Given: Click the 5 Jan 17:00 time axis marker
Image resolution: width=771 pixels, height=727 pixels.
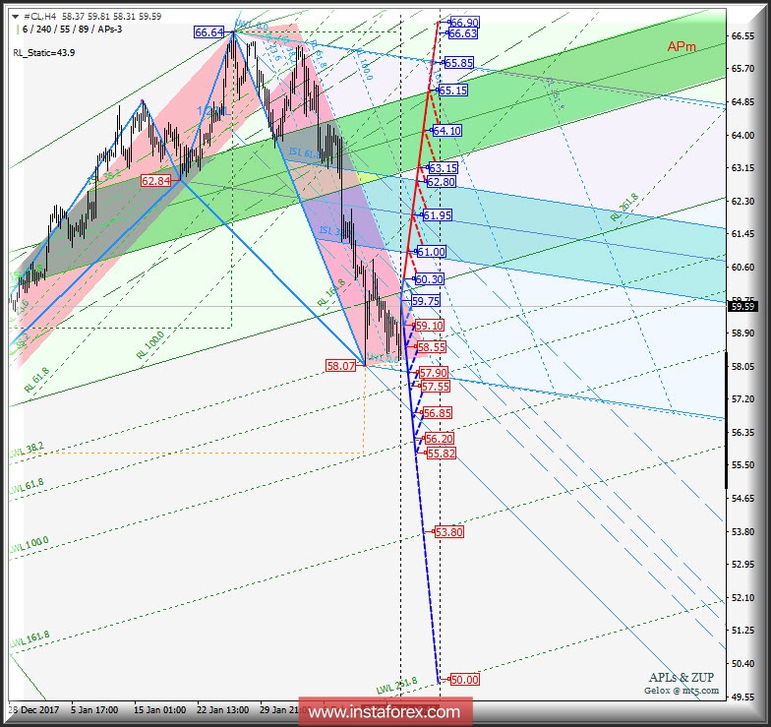Looking at the screenshot, I should pyautogui.click(x=94, y=710).
